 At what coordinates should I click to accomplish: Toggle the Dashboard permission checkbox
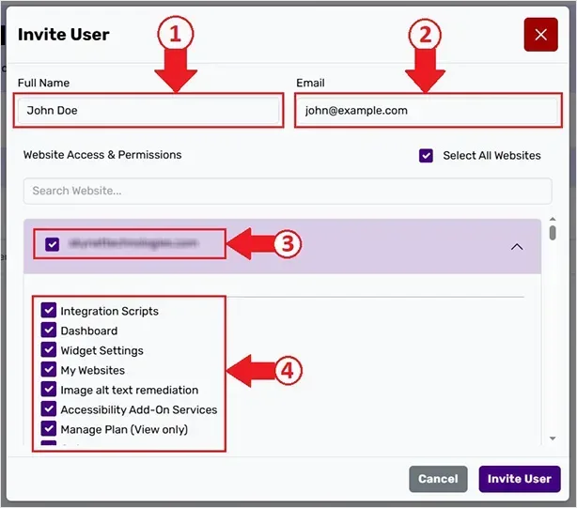coord(49,331)
